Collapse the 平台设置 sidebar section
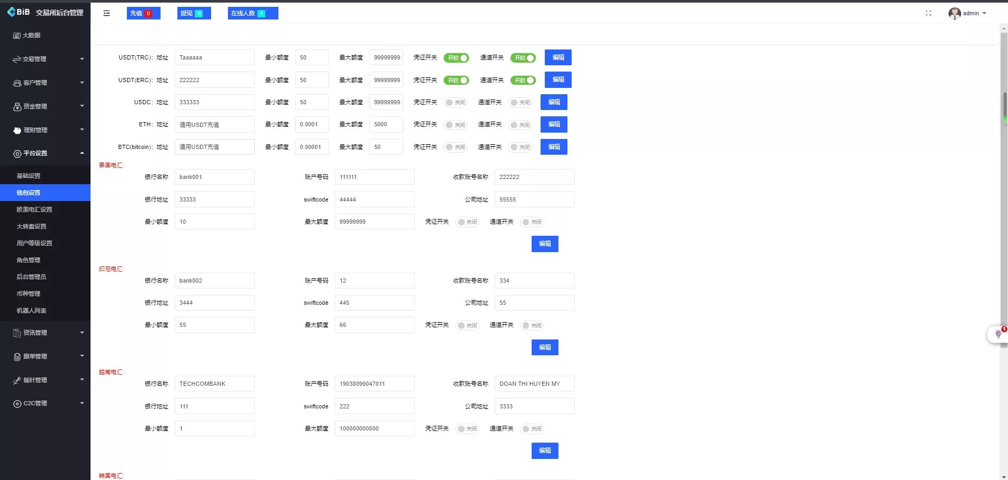 coord(82,153)
